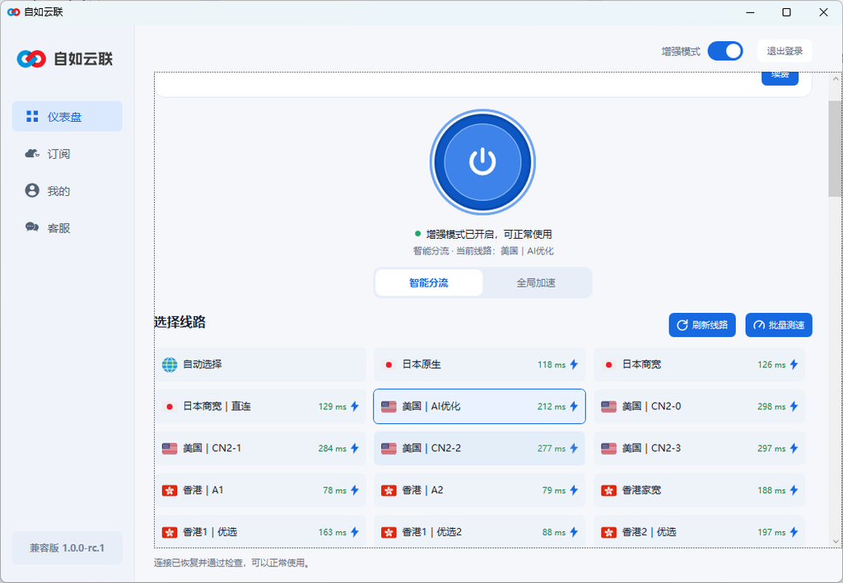This screenshot has height=583, width=843.
Task: Click the 选择线路 heading
Action: tap(180, 322)
